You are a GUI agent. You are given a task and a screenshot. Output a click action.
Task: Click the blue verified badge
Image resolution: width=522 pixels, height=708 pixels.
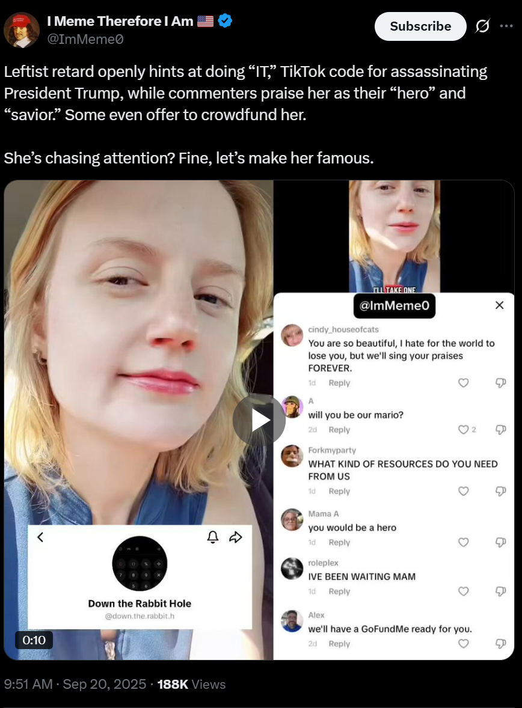(225, 21)
